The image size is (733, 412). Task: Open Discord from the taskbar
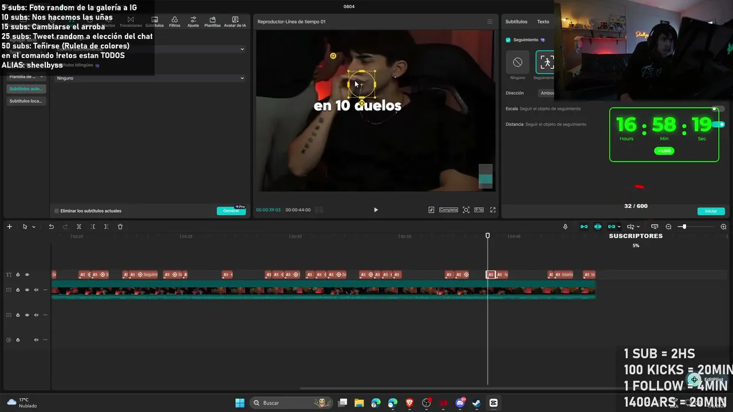[460, 403]
